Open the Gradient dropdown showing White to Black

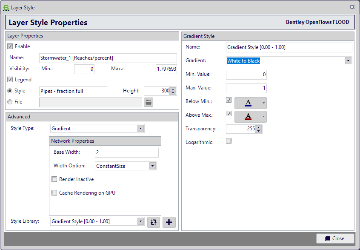(x=348, y=61)
